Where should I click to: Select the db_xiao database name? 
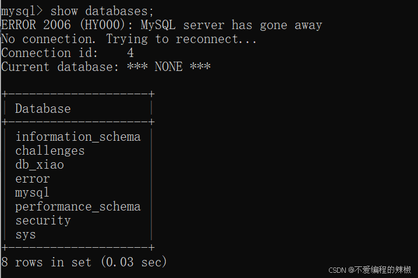pyautogui.click(x=40, y=165)
